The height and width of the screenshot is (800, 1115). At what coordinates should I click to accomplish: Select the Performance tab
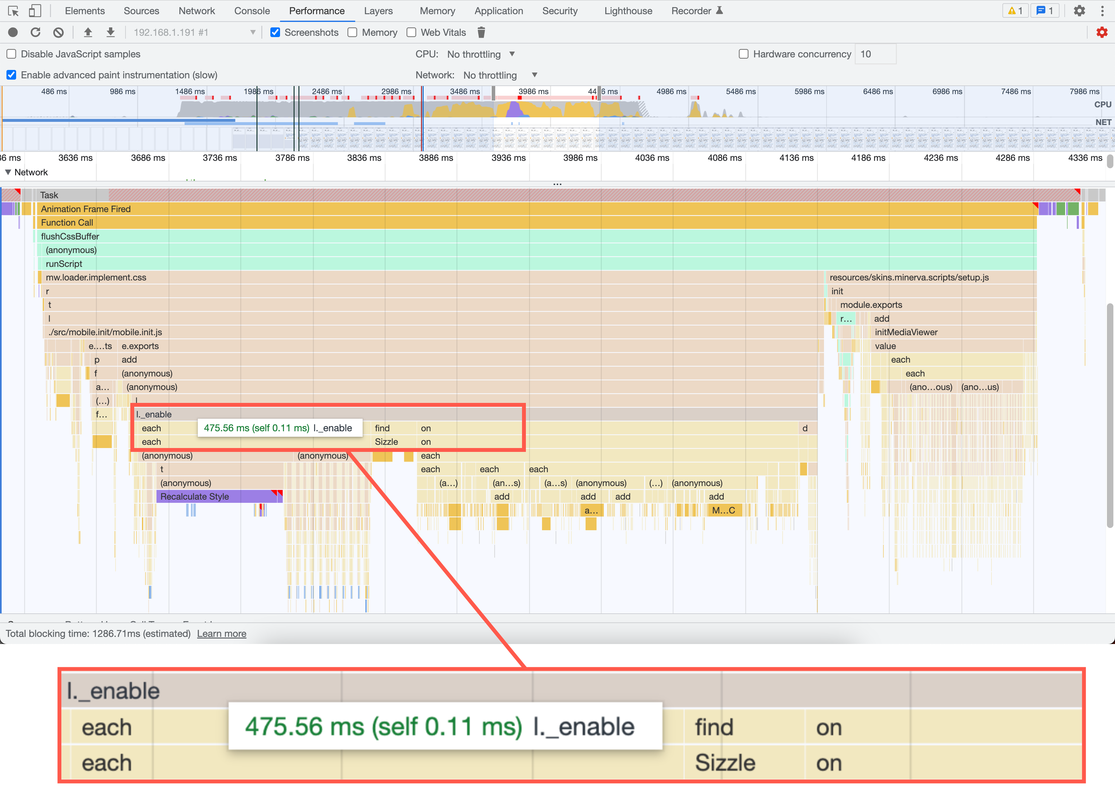click(316, 11)
